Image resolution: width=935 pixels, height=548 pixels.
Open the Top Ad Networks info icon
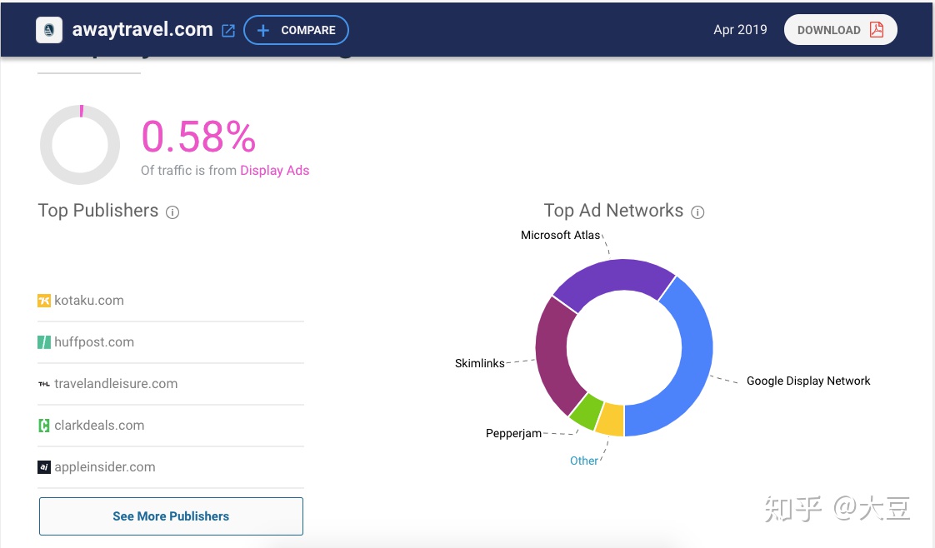click(x=697, y=212)
